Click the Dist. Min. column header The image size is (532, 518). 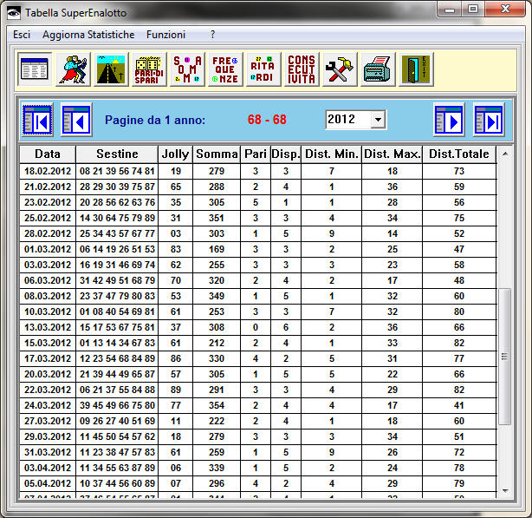332,154
